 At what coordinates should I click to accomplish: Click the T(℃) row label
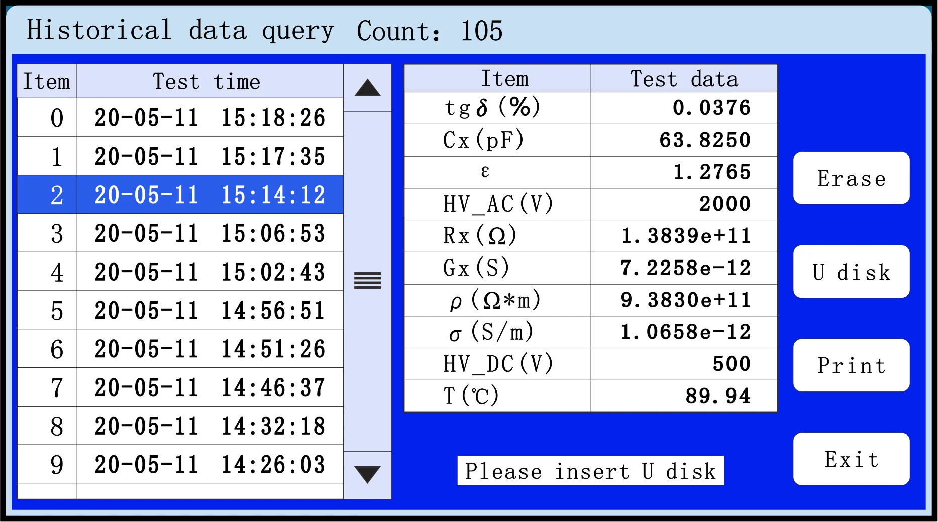[x=497, y=396]
